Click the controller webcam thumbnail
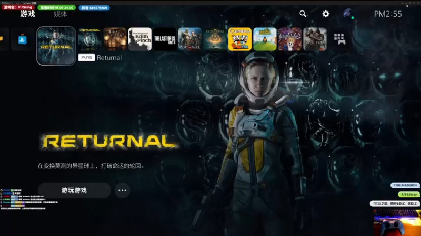The height and width of the screenshot is (236, 421). (397, 223)
